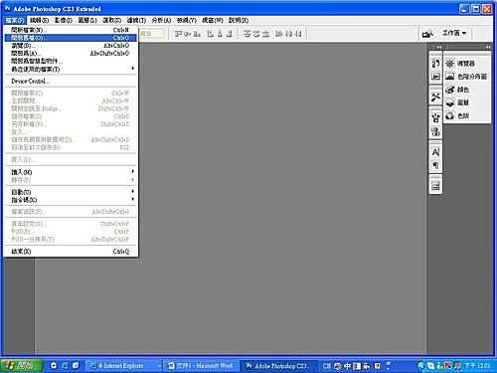Image resolution: width=497 pixels, height=373 pixels.
Task: Switch to Microsoft Word taskbar button
Action: pos(201,366)
